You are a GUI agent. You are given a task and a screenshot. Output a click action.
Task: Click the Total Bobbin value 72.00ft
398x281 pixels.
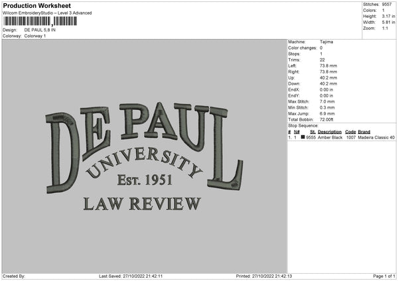[x=326, y=120]
